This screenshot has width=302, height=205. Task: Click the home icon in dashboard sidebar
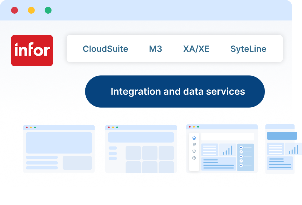[194, 138]
